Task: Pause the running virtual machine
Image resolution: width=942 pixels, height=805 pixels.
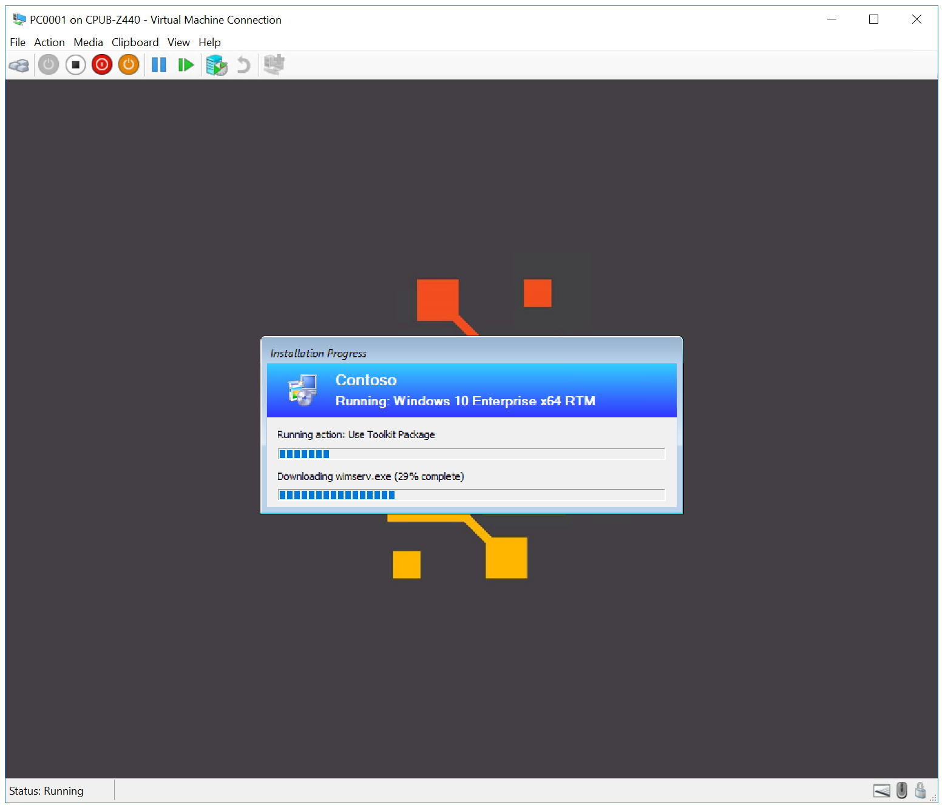Action: click(x=159, y=65)
